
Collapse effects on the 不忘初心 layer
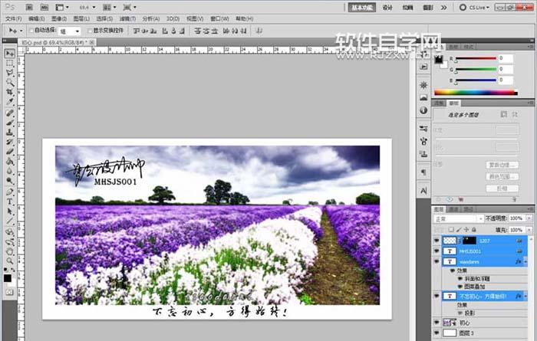[525, 297]
